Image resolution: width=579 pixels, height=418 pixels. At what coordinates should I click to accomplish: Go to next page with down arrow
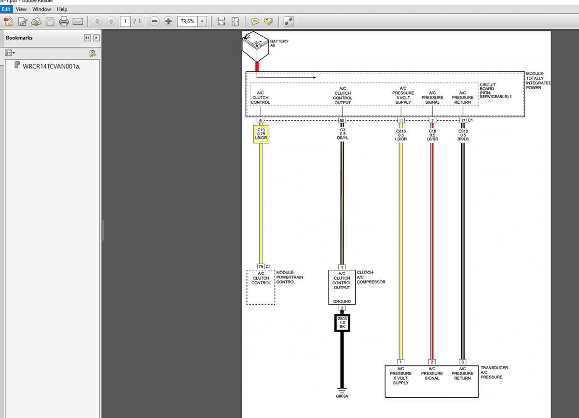(111, 21)
